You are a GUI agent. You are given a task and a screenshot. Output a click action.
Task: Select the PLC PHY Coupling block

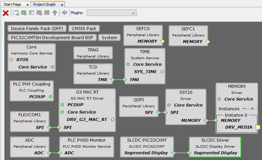pyautogui.click(x=32, y=91)
